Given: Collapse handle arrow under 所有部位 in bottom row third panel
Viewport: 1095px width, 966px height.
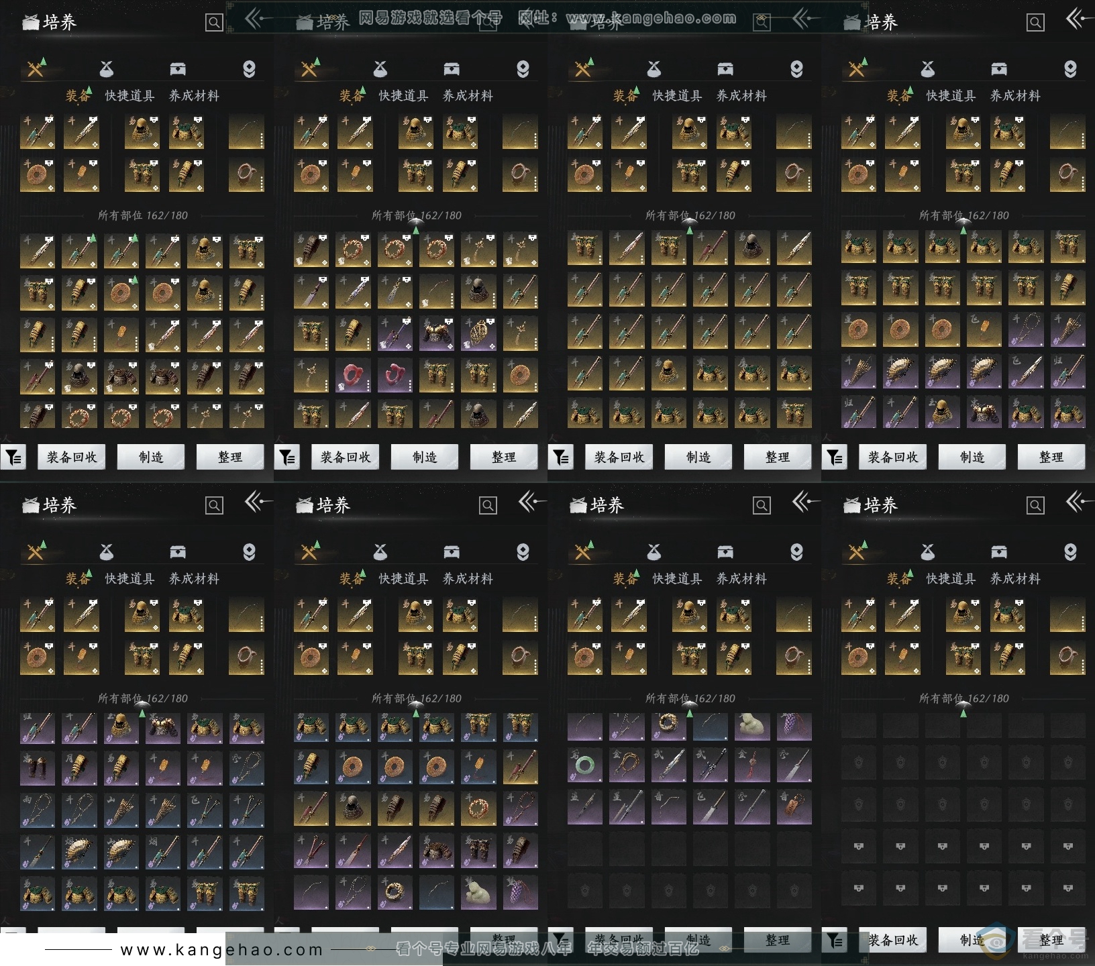Looking at the screenshot, I should [x=690, y=709].
